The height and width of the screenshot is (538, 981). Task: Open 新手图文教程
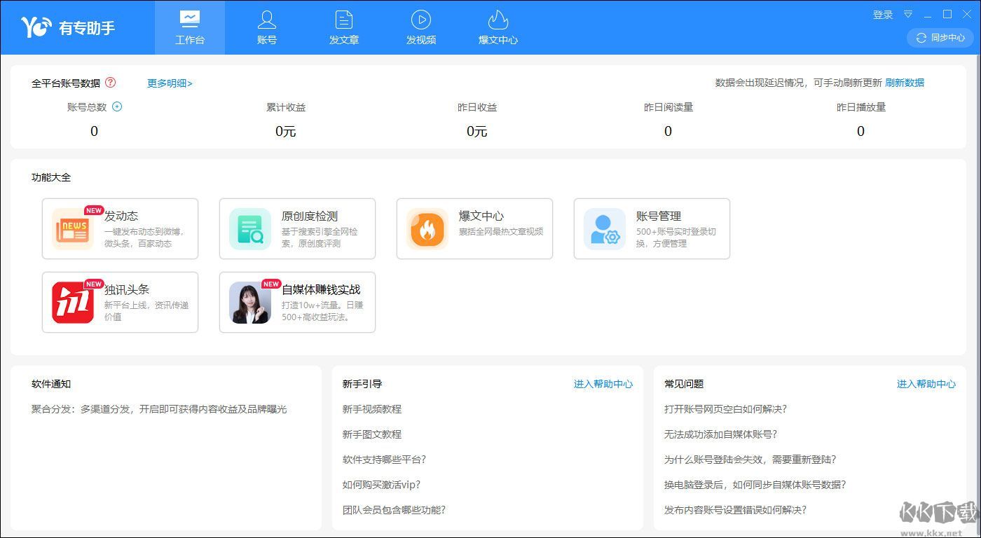(372, 434)
